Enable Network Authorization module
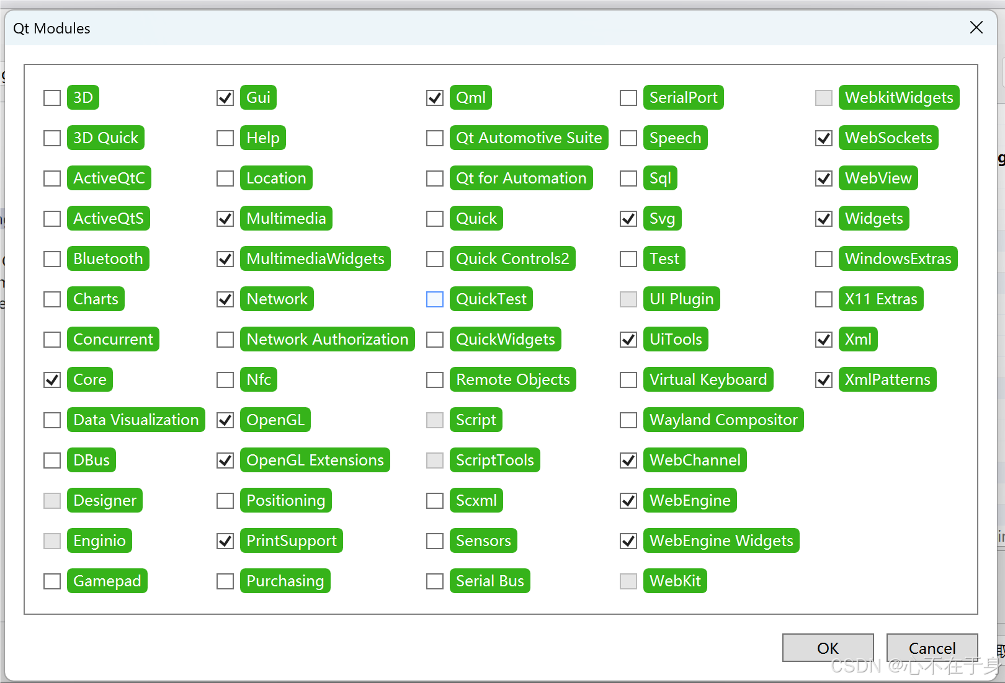This screenshot has width=1005, height=683. [225, 340]
